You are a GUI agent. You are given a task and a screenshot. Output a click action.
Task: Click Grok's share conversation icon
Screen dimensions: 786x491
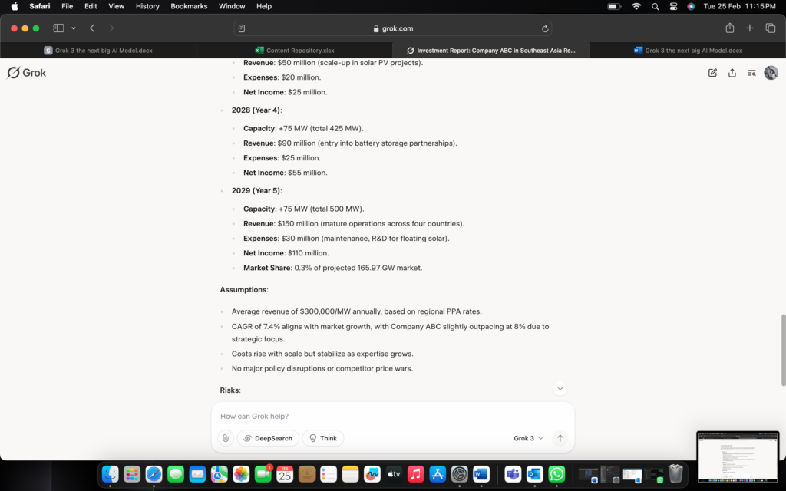[x=732, y=73]
